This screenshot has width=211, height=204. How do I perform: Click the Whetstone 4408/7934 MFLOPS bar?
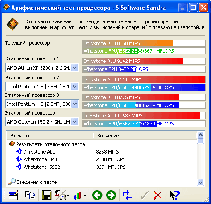(144, 87)
